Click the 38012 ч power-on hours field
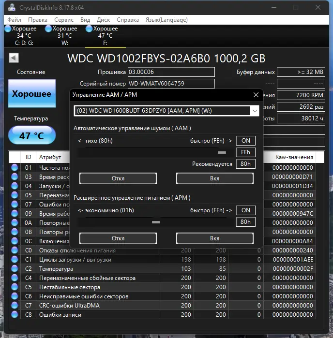 click(x=301, y=118)
